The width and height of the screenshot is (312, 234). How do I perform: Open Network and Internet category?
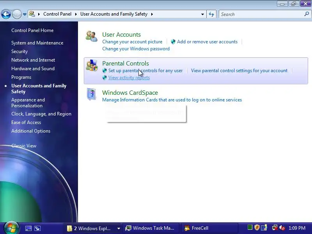(33, 60)
